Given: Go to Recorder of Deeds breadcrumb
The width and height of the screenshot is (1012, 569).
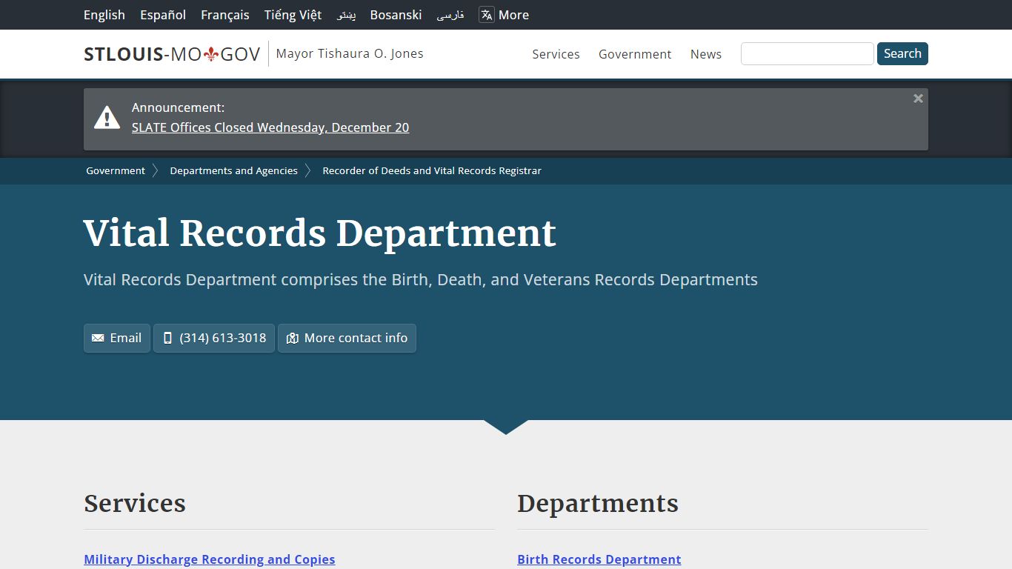Looking at the screenshot, I should coord(432,170).
